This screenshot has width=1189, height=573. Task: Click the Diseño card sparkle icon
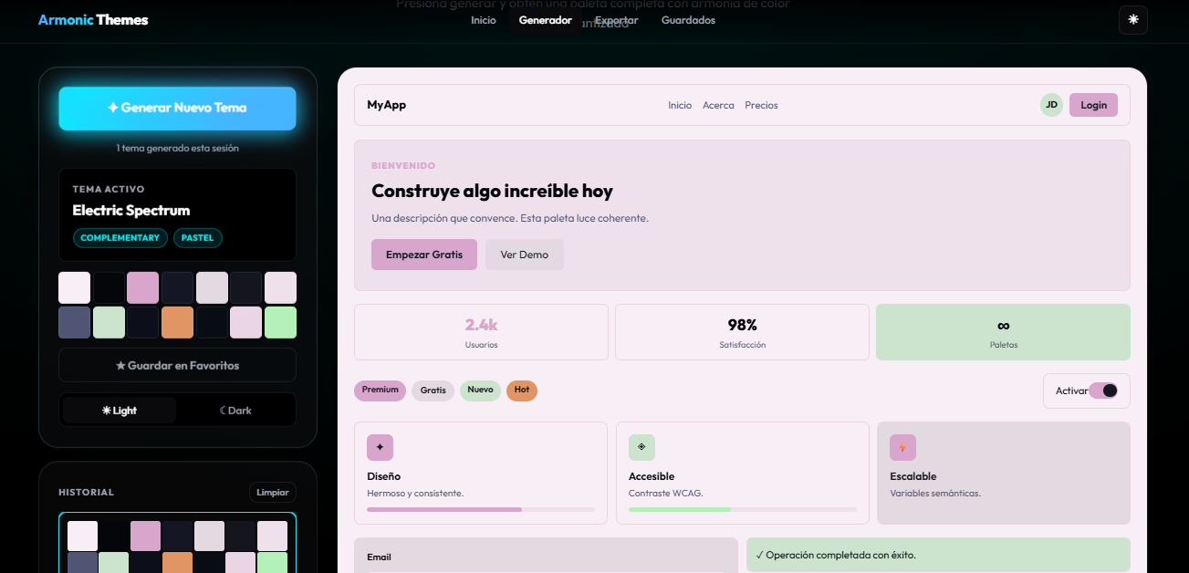(x=380, y=447)
